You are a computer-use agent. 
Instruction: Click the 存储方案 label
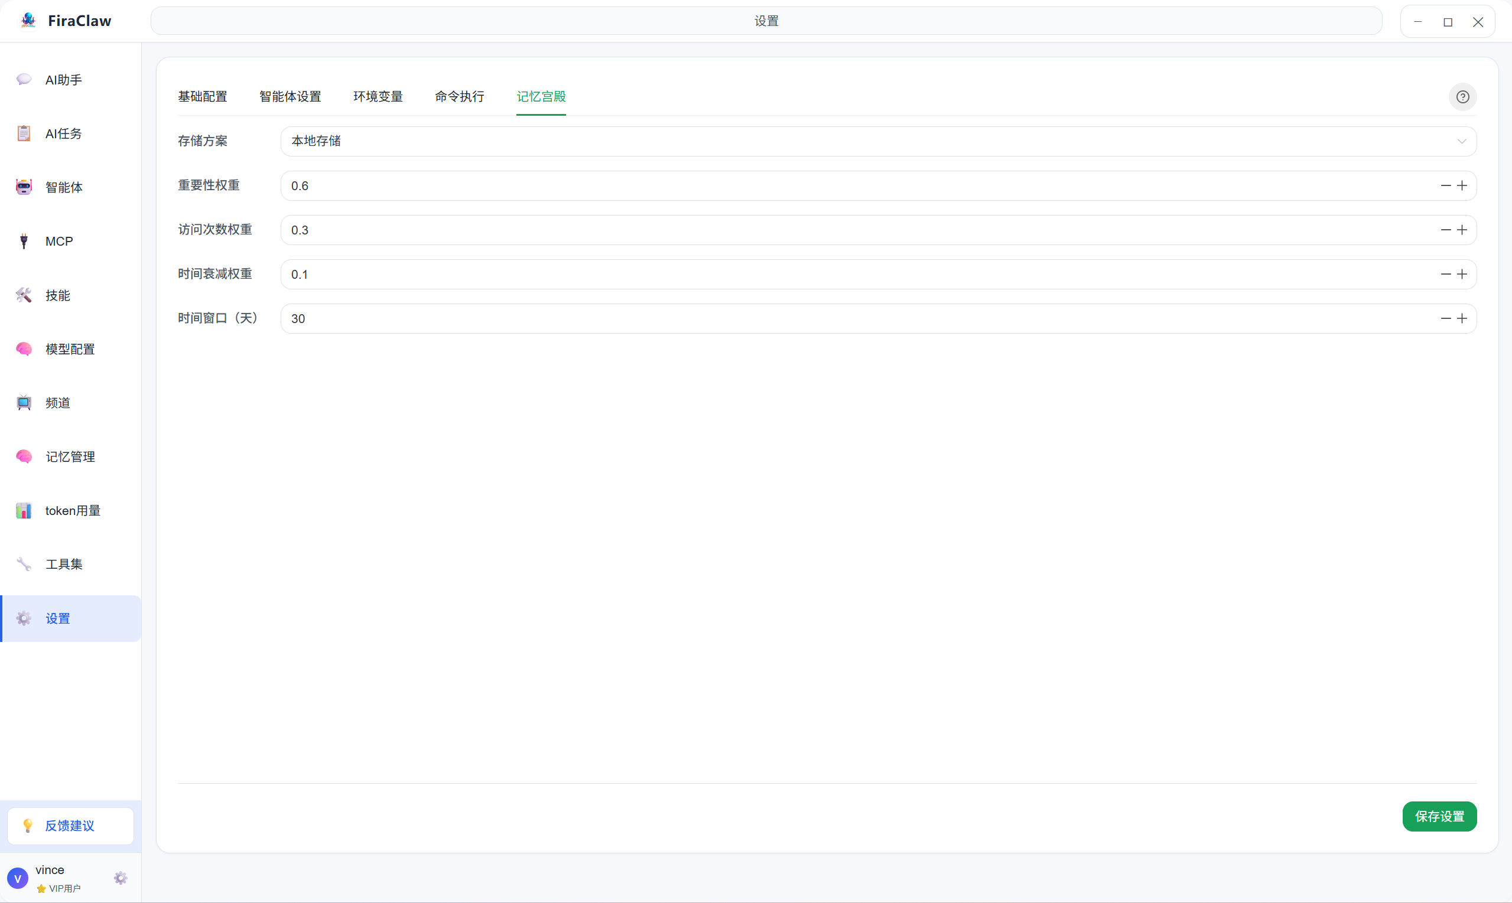tap(203, 141)
